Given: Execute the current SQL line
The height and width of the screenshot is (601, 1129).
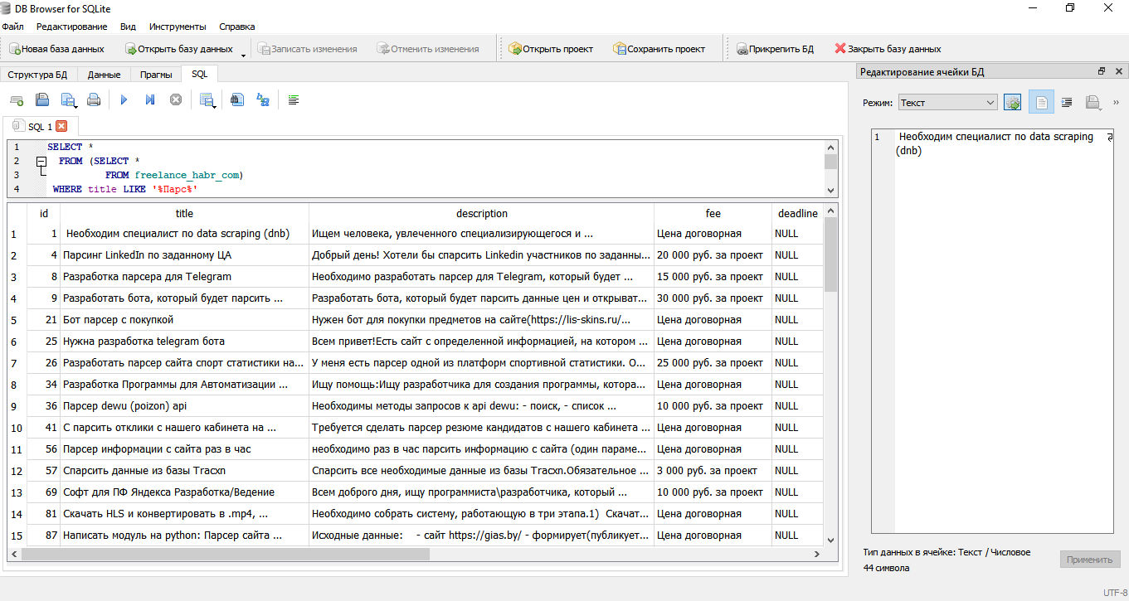Looking at the screenshot, I should [x=150, y=99].
